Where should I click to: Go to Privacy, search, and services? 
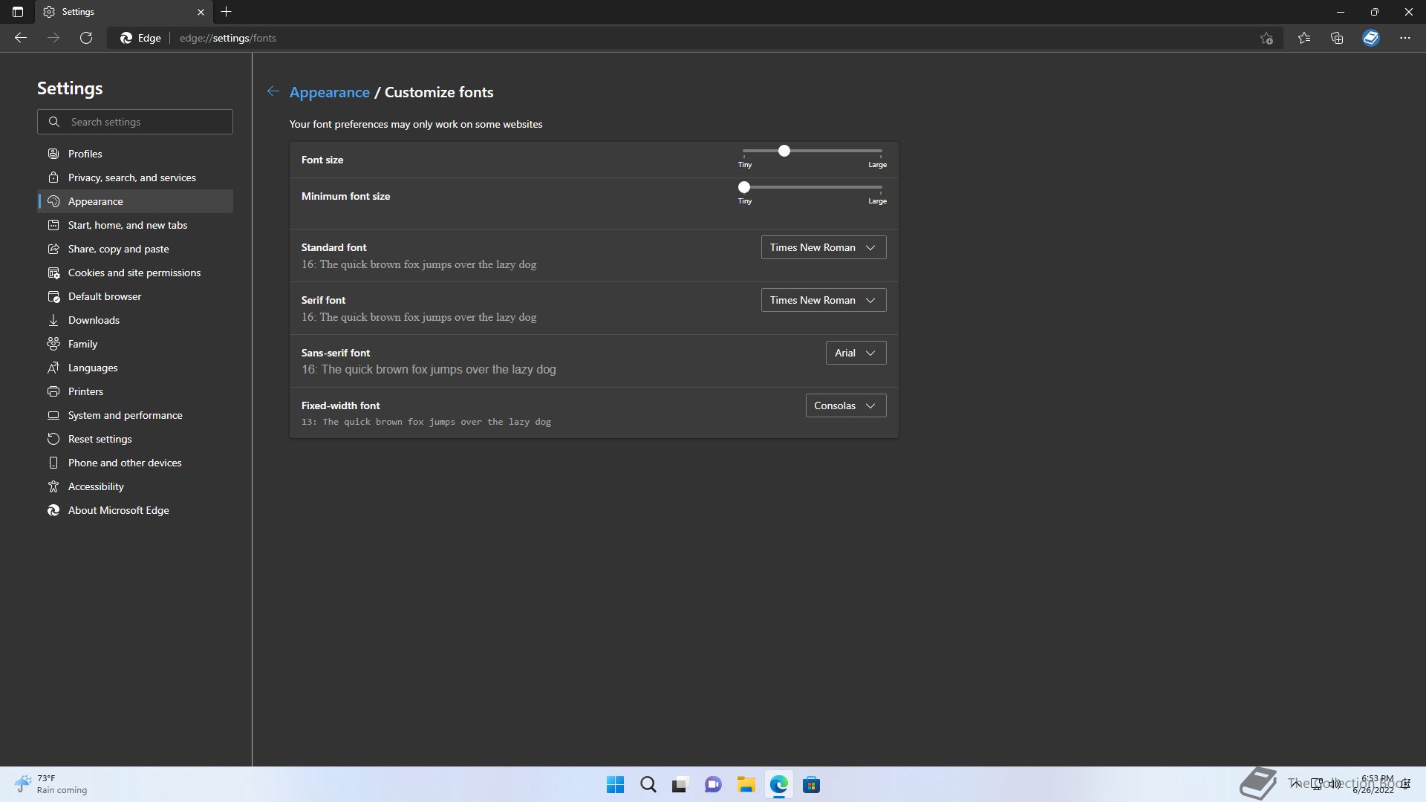[x=132, y=177]
